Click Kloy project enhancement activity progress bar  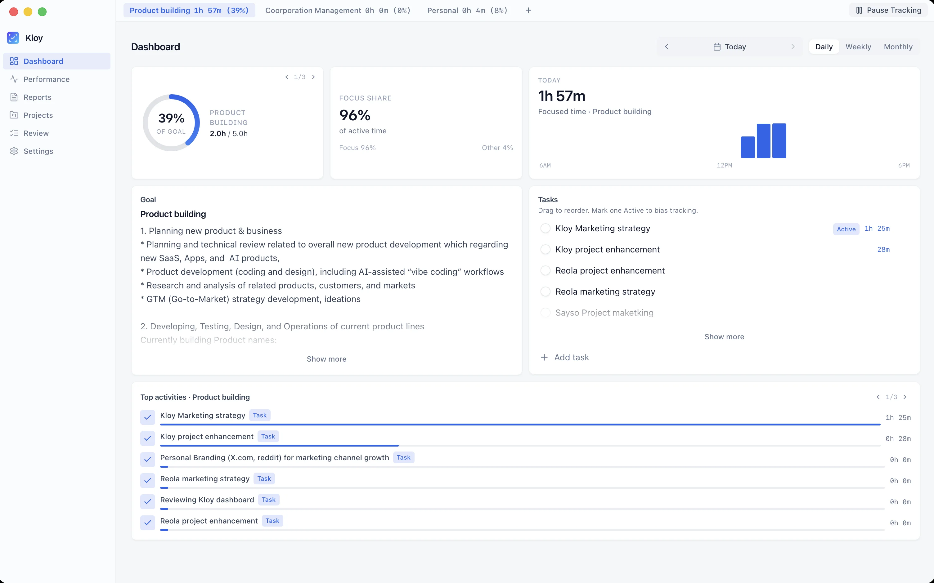tap(520, 445)
